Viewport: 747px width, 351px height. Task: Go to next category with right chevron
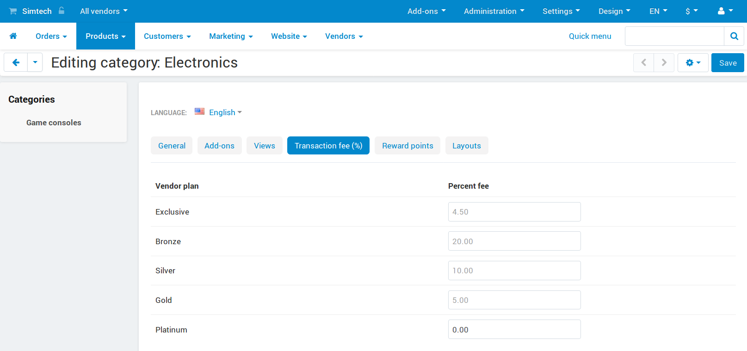[664, 63]
